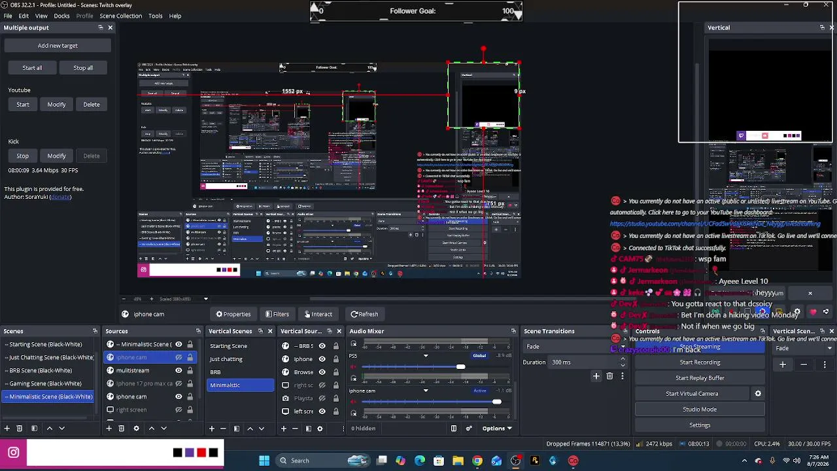Add a new source in Sources panel

pyautogui.click(x=109, y=428)
